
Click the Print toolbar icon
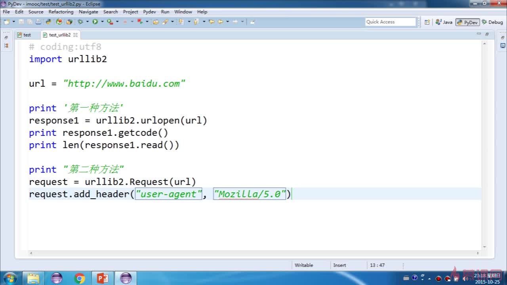click(x=38, y=22)
